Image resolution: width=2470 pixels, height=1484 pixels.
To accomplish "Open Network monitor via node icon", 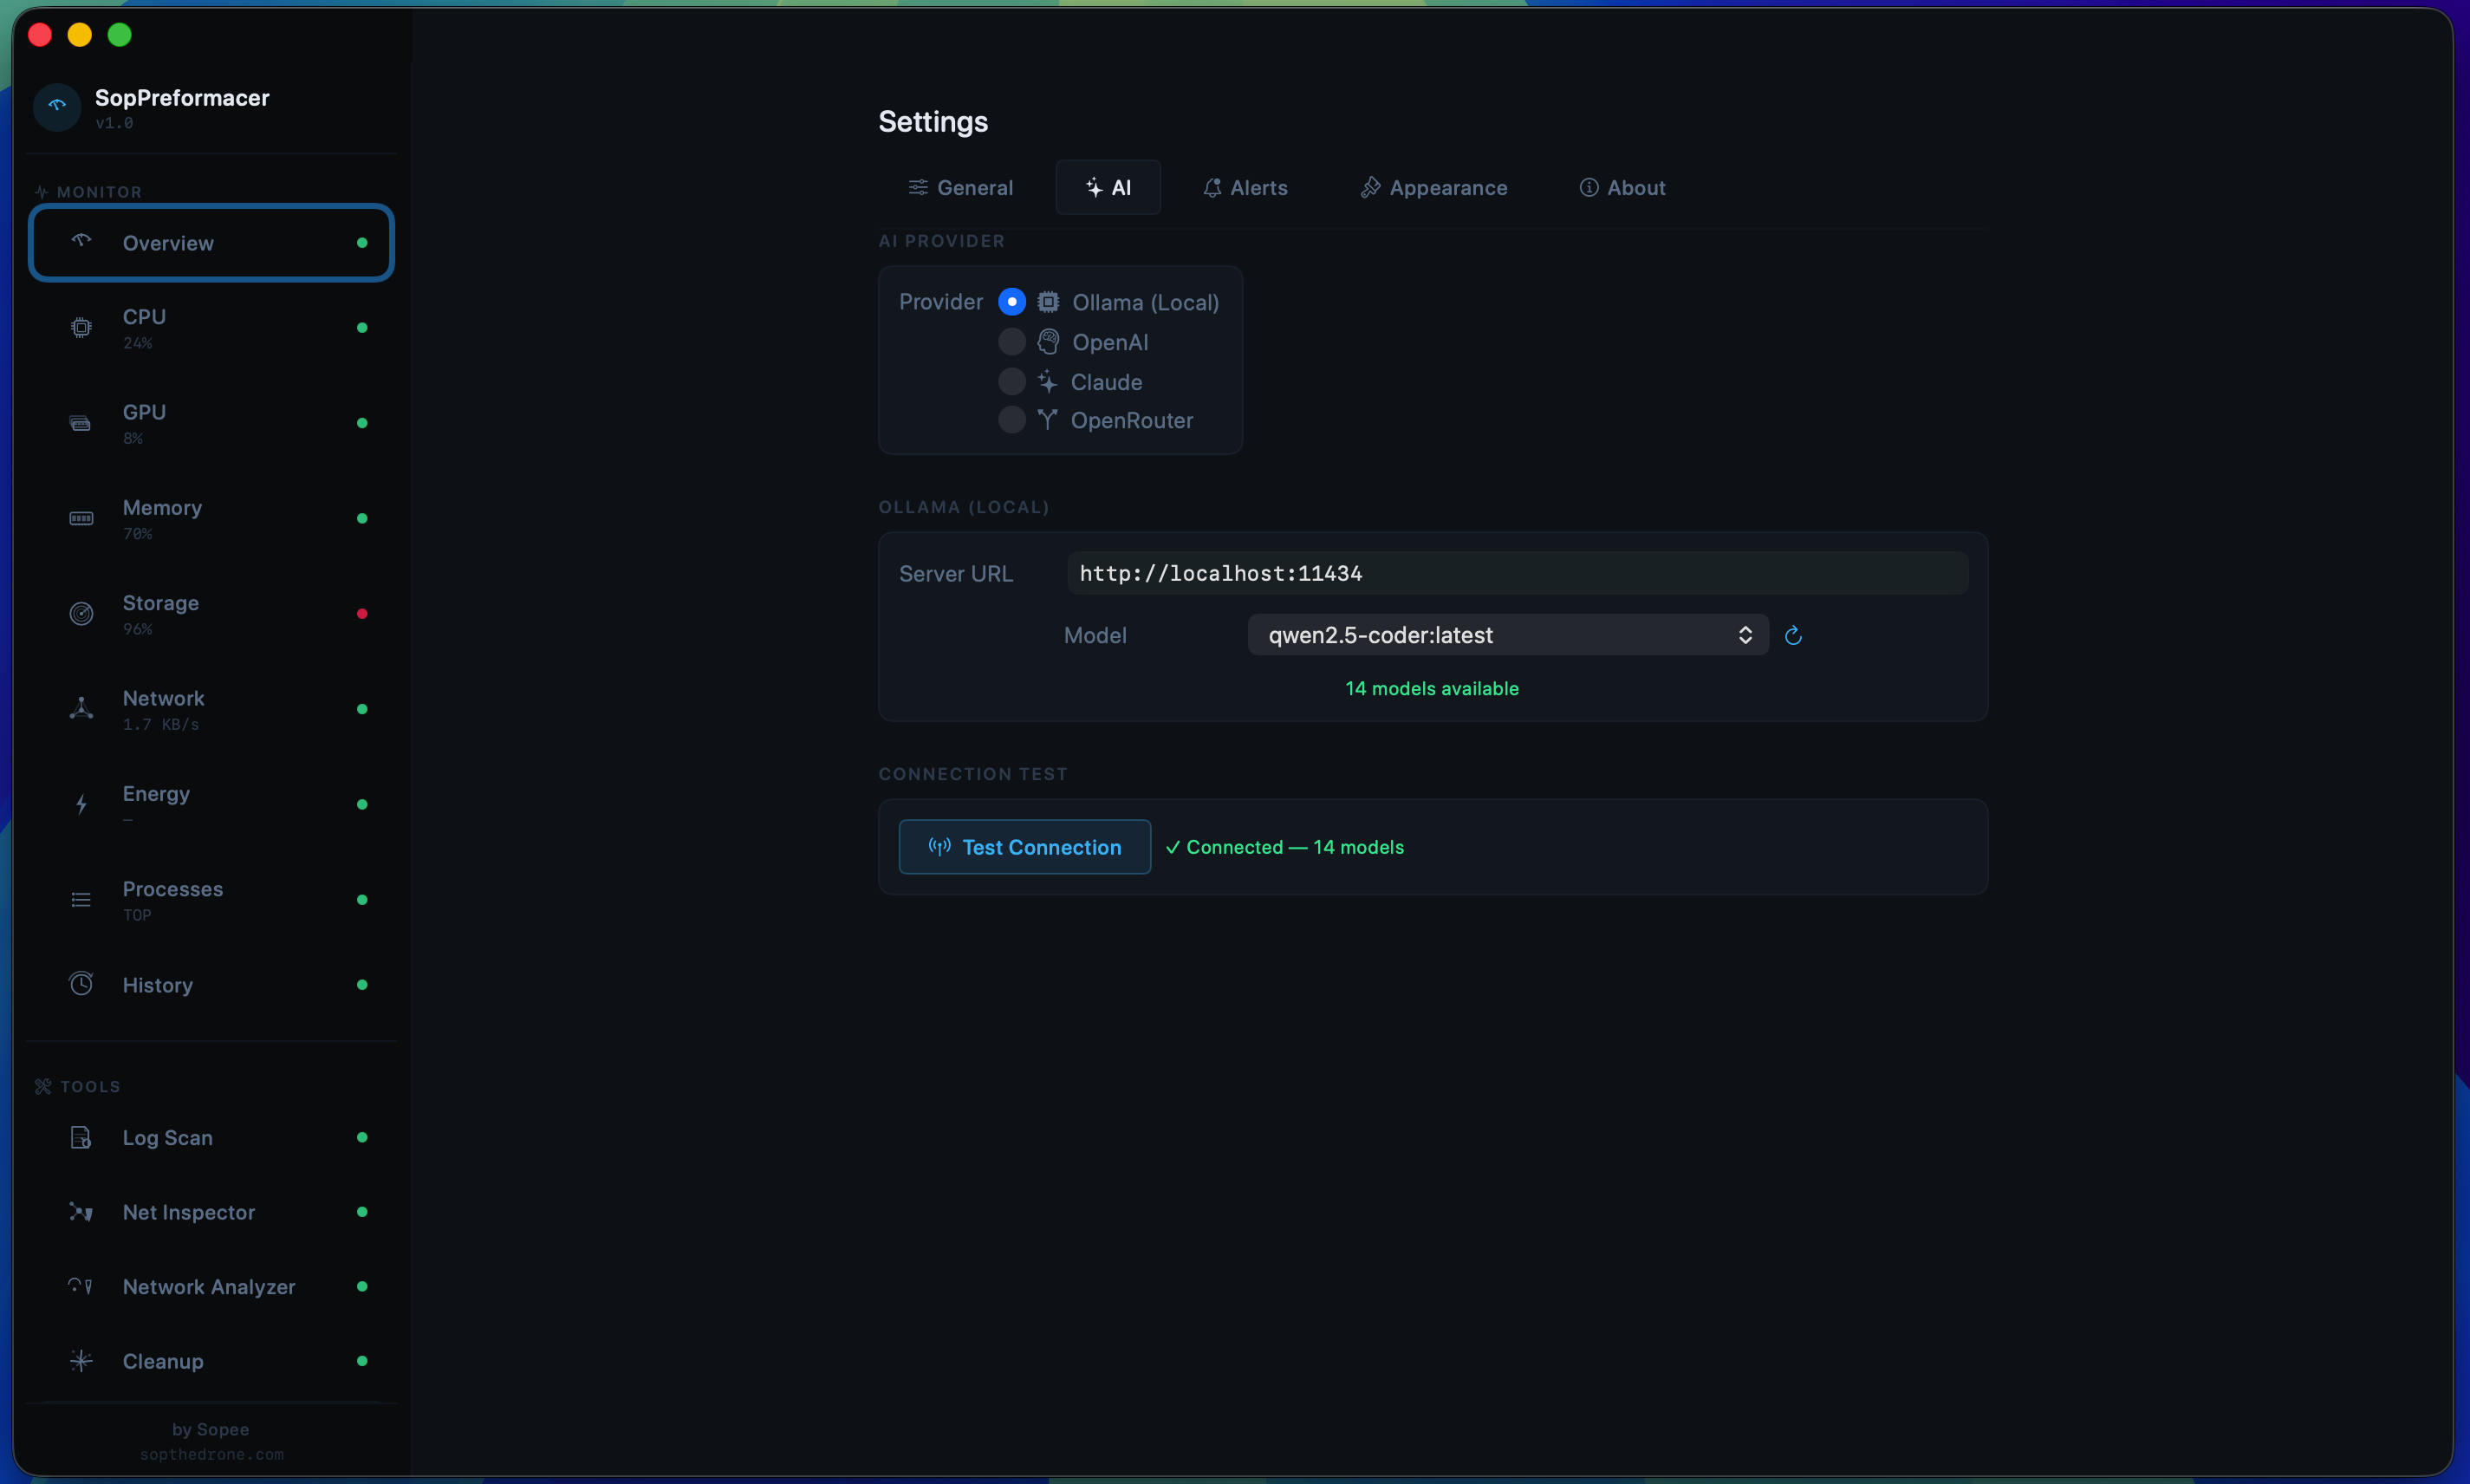I will coord(81,708).
